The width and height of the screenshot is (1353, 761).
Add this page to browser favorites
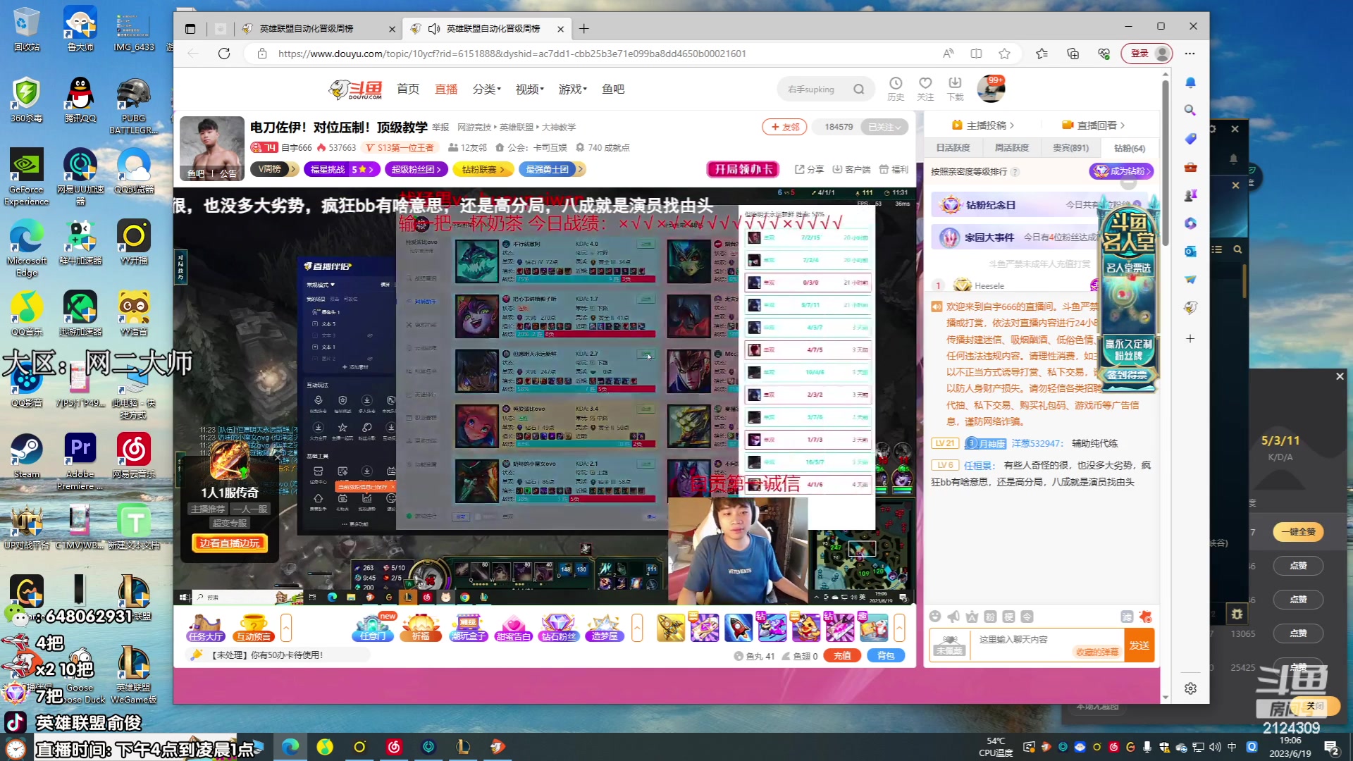(x=1004, y=54)
